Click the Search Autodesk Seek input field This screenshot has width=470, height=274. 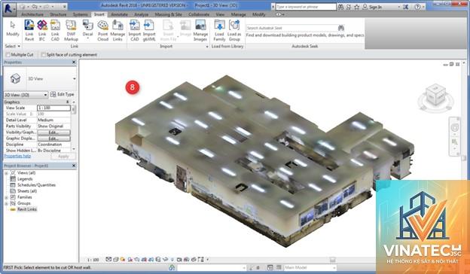[x=291, y=28]
